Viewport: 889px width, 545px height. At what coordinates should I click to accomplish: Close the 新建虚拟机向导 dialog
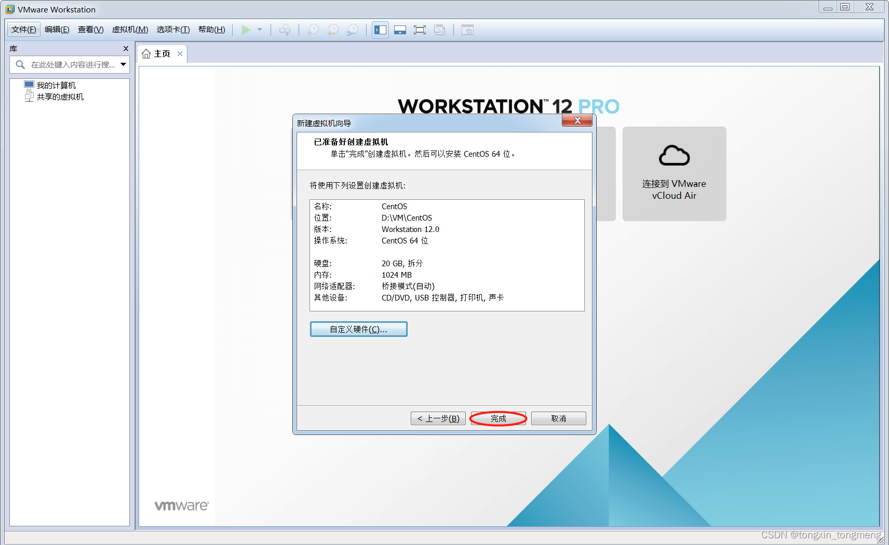tap(577, 120)
